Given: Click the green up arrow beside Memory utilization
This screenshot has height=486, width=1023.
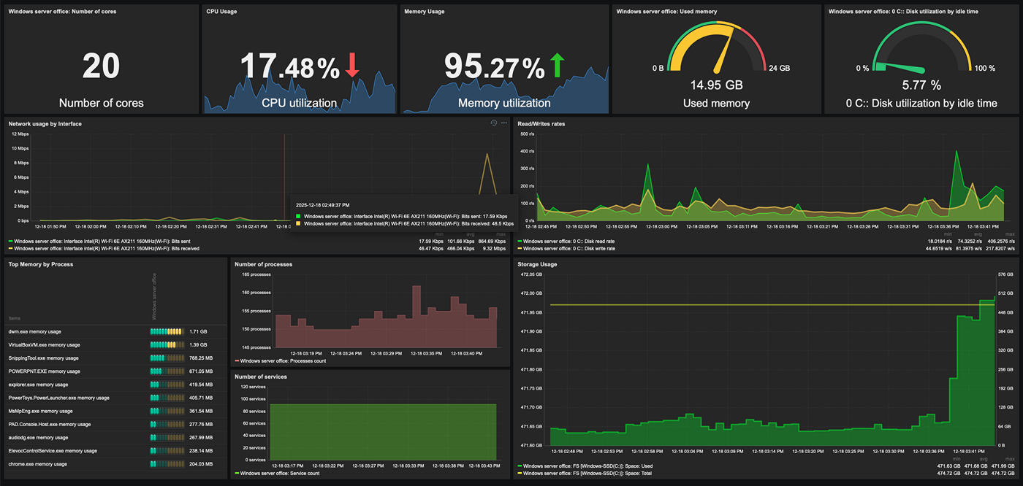Looking at the screenshot, I should click(558, 65).
